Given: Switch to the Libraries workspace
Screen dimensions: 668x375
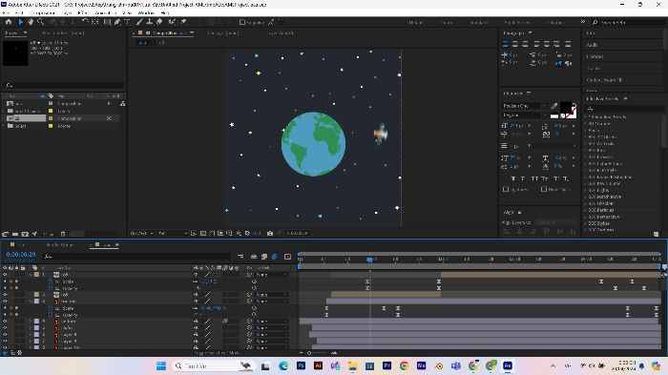Looking at the screenshot, I should [555, 22].
